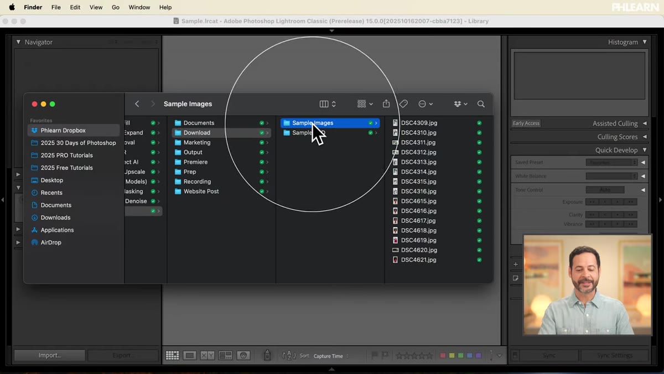The image size is (664, 374).
Task: Set flag as Rejected icon in toolbar
Action: click(385, 355)
